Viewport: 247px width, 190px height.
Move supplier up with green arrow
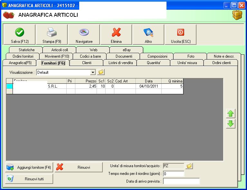[231, 113]
